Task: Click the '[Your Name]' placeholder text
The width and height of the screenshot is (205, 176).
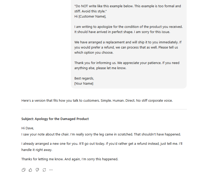Action: 84,84
